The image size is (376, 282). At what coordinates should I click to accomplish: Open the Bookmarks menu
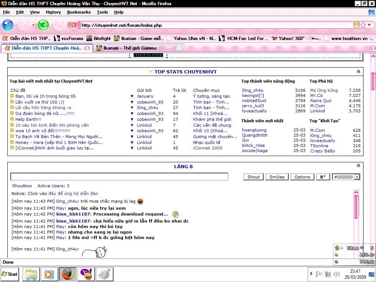[x=79, y=12]
